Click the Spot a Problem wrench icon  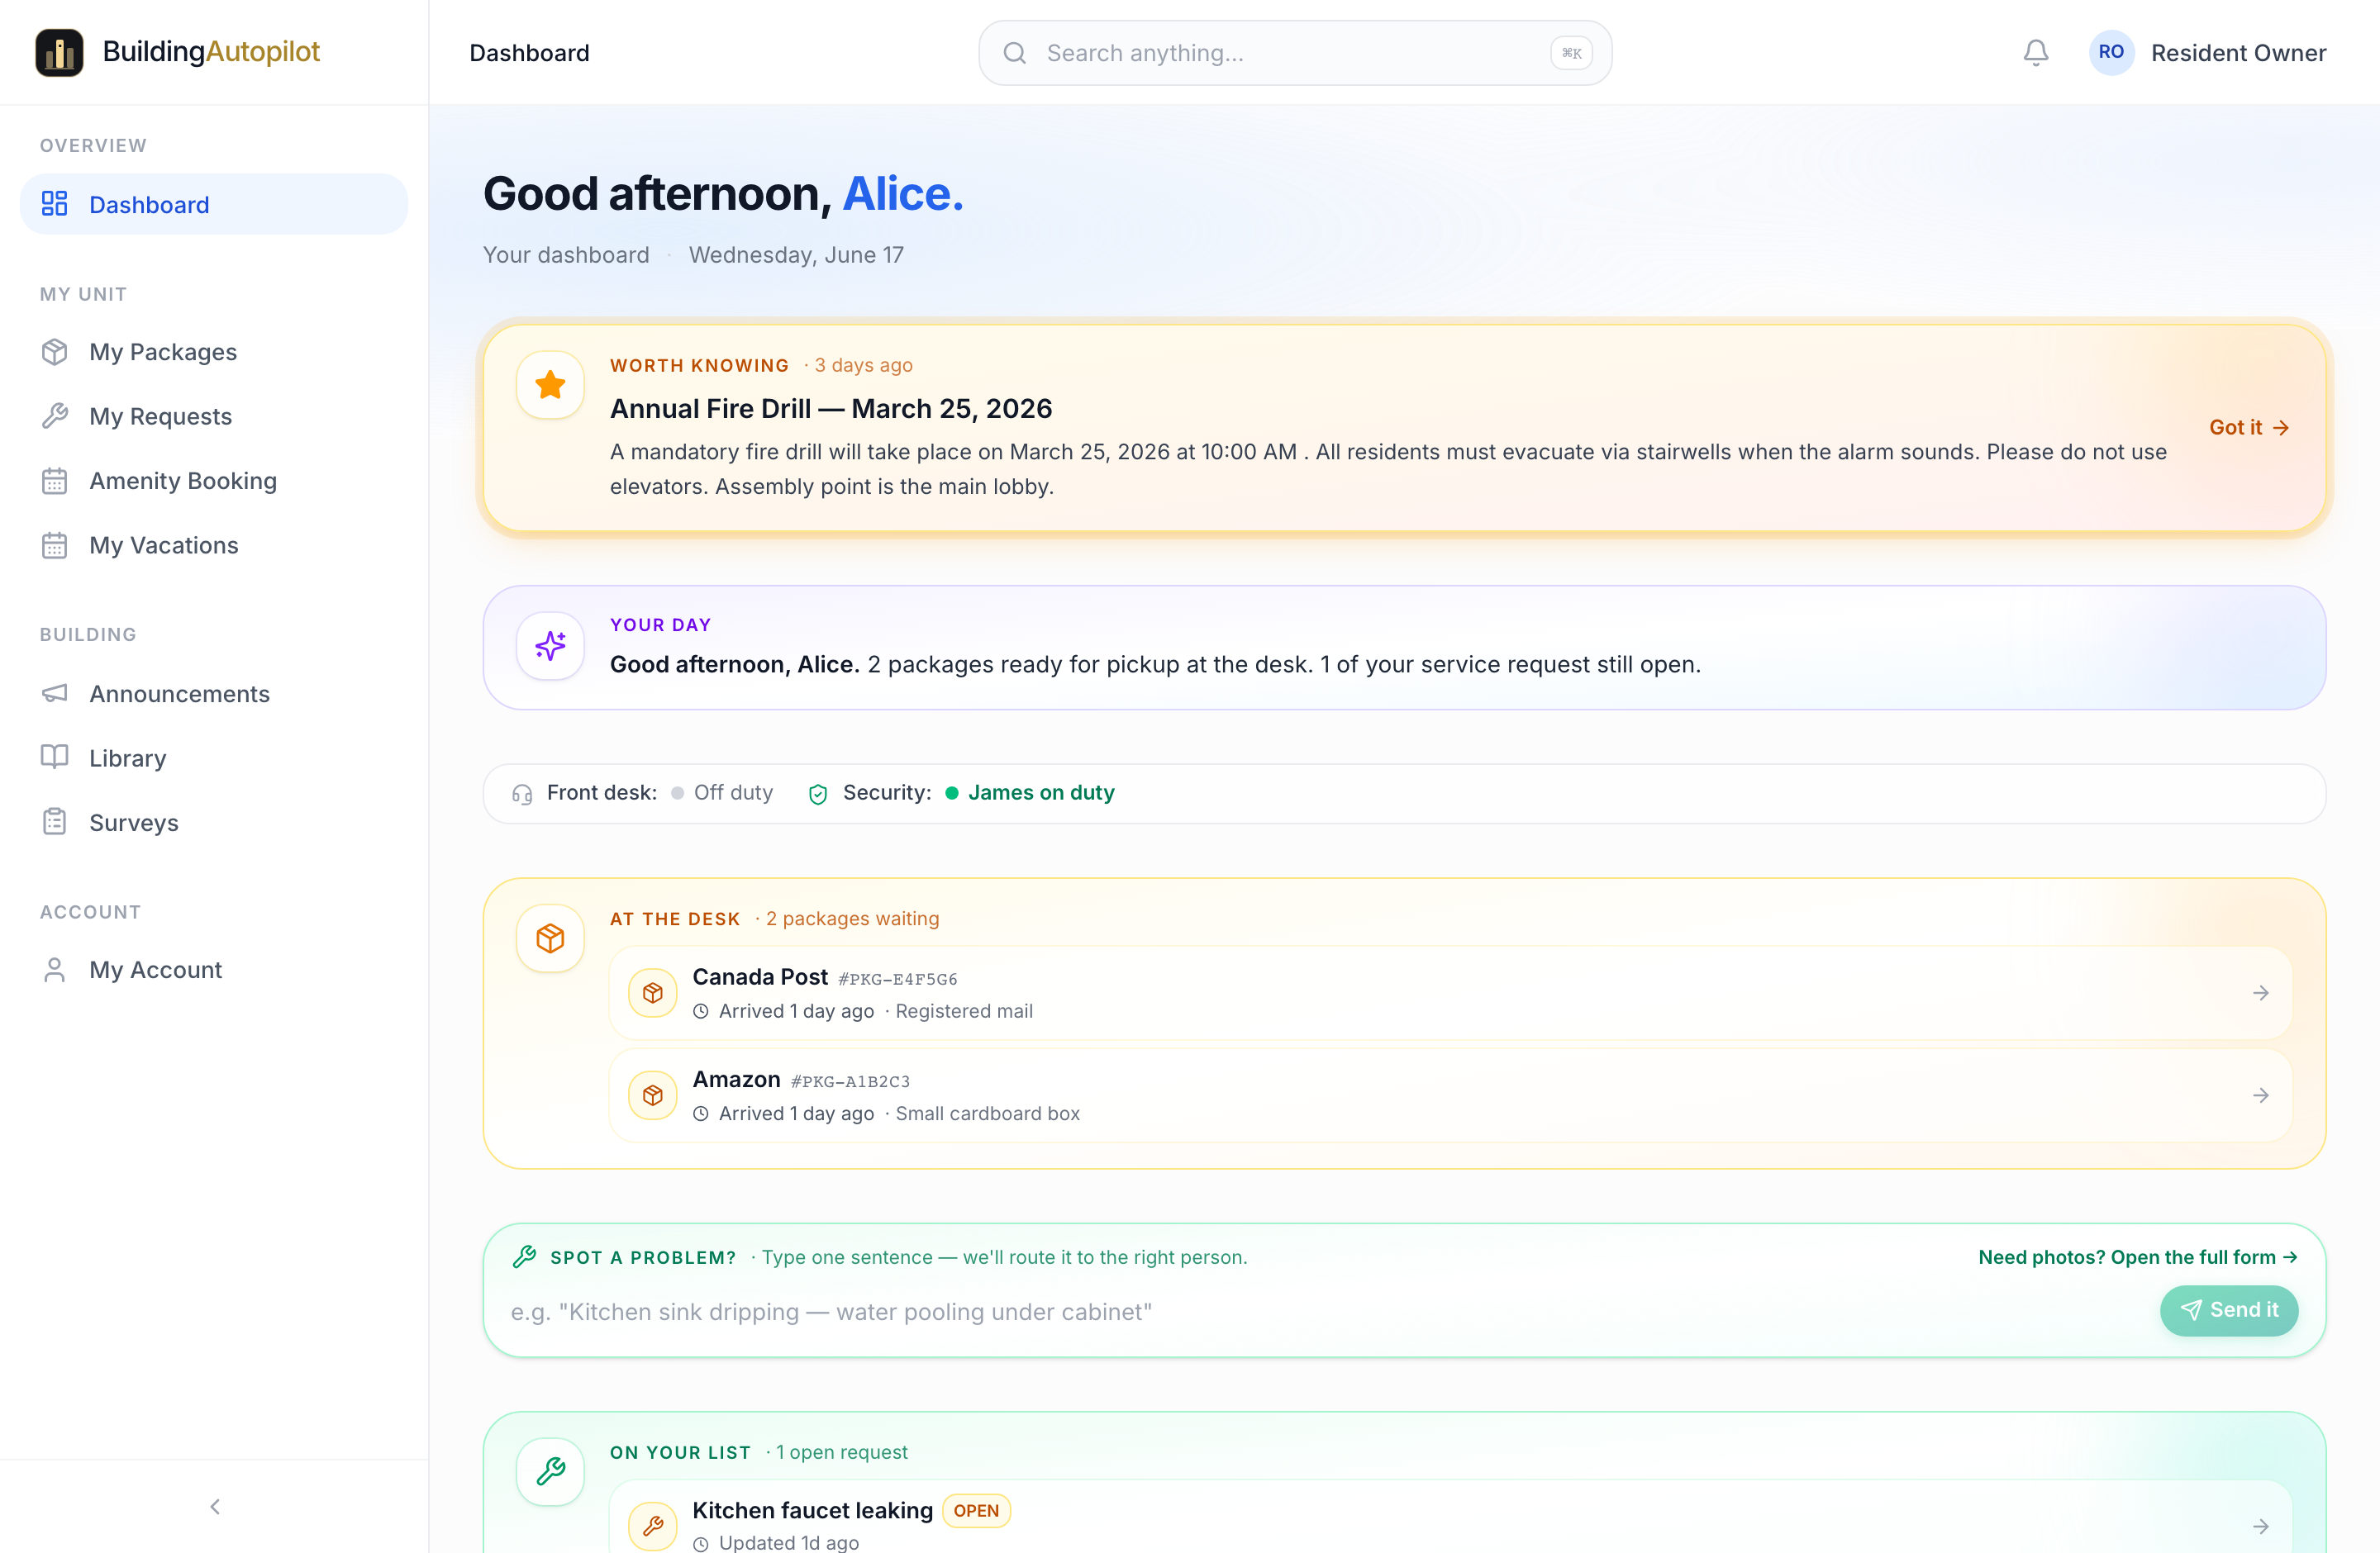pyautogui.click(x=524, y=1257)
